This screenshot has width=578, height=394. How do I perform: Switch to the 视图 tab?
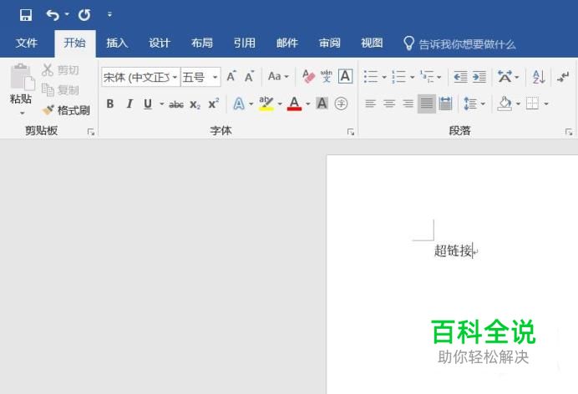(372, 43)
